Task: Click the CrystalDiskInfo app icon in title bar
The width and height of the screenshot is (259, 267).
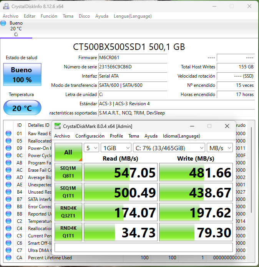Action: pyautogui.click(x=6, y=7)
